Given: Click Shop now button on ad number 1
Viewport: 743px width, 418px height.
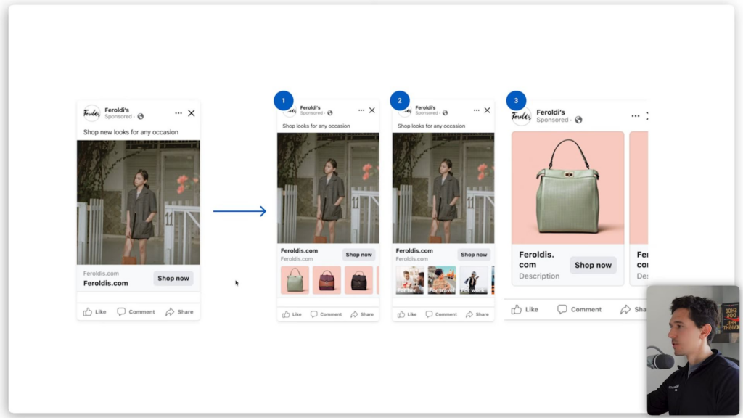Looking at the screenshot, I should 358,255.
